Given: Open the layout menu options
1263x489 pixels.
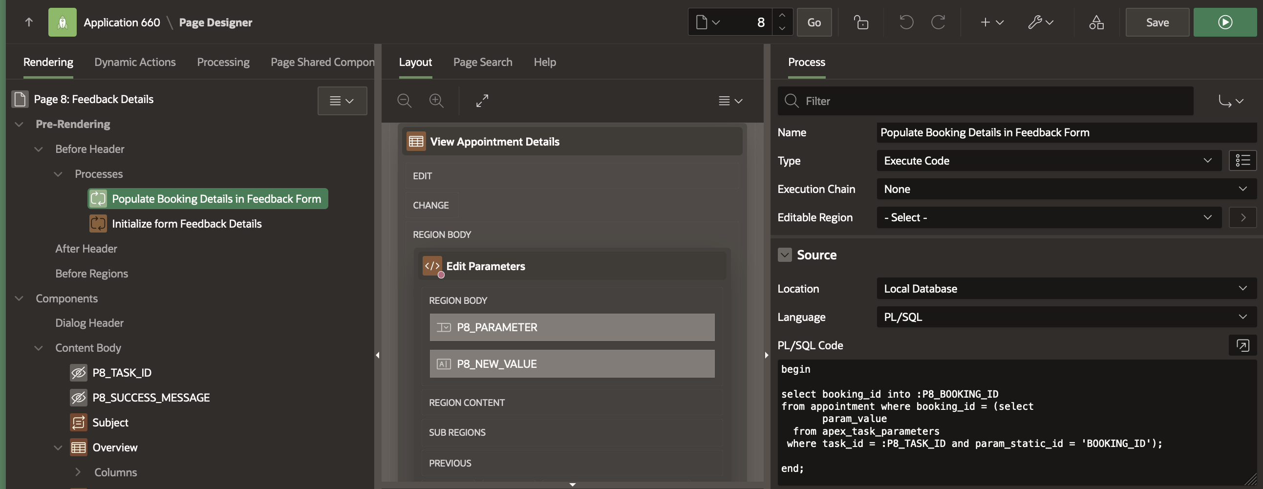Looking at the screenshot, I should [x=730, y=101].
